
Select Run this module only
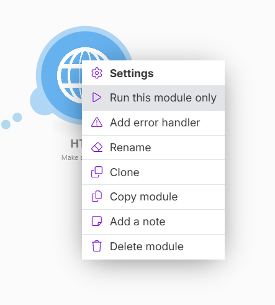click(x=153, y=98)
